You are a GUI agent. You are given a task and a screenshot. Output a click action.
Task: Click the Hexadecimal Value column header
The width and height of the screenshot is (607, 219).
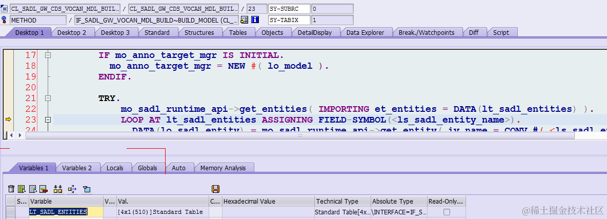click(x=268, y=201)
